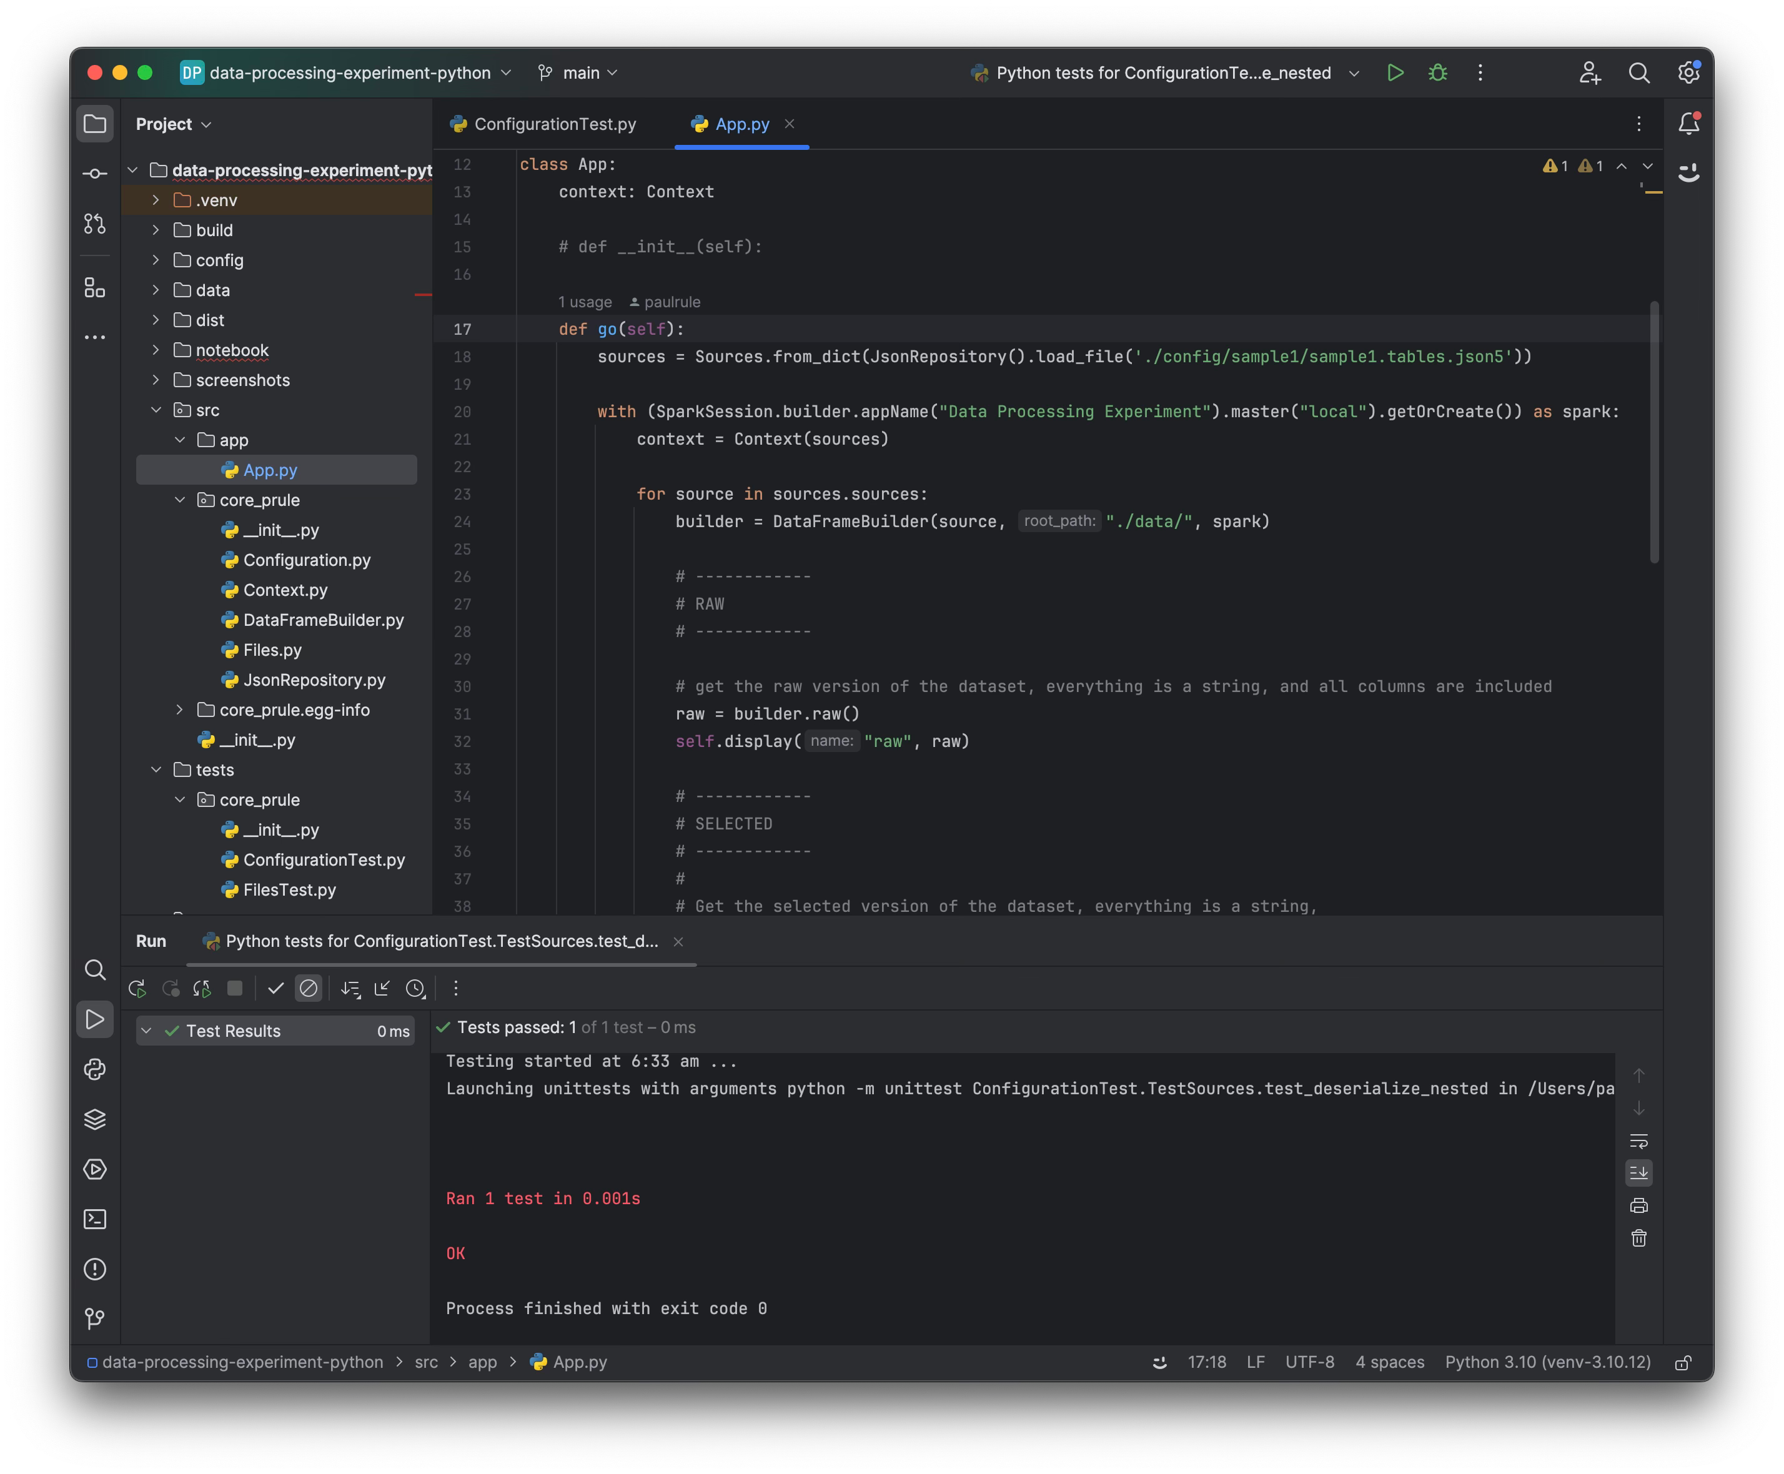Open Python Packages tool window

pyautogui.click(x=94, y=1119)
